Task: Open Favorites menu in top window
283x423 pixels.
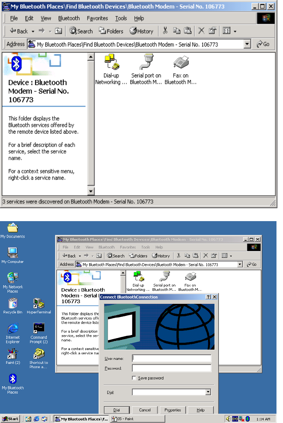Action: pyautogui.click(x=97, y=19)
